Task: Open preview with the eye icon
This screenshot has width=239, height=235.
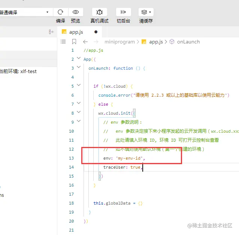Action: click(76, 12)
